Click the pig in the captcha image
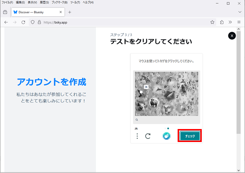The width and height of the screenshot is (245, 173). 141,107
